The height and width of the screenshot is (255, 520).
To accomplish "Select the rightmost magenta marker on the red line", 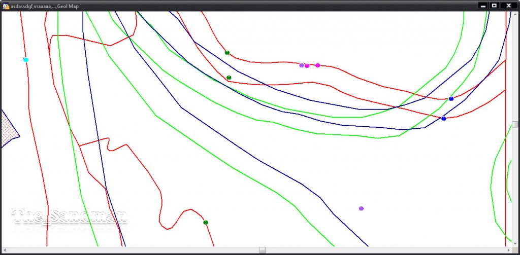I will point(318,65).
